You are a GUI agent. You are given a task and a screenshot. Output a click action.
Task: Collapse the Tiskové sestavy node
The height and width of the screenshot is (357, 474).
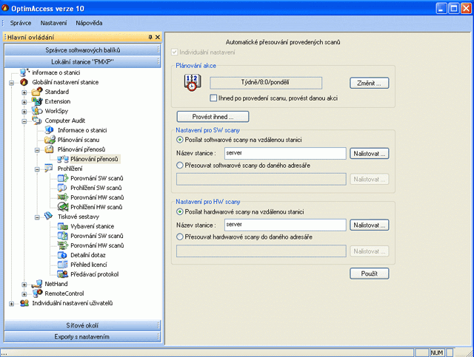[x=37, y=217]
